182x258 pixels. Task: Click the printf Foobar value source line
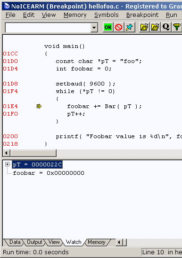coord(118,136)
